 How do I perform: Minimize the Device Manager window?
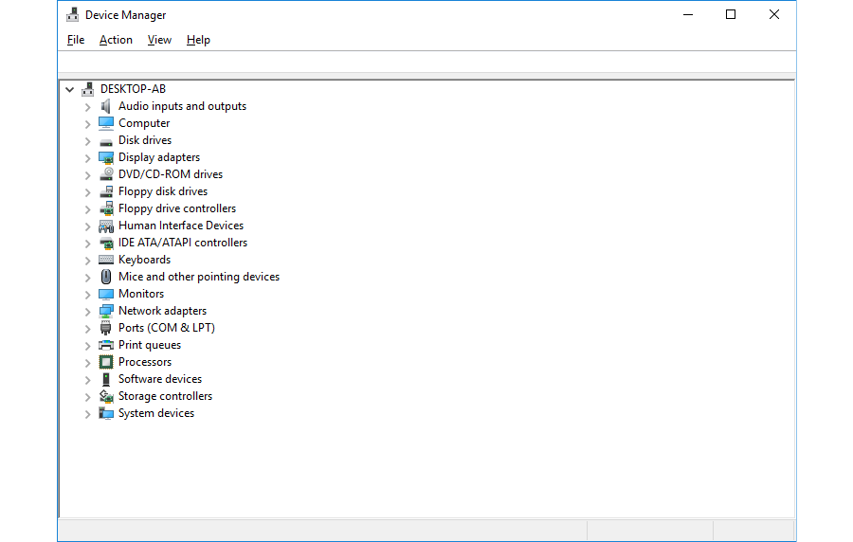688,14
